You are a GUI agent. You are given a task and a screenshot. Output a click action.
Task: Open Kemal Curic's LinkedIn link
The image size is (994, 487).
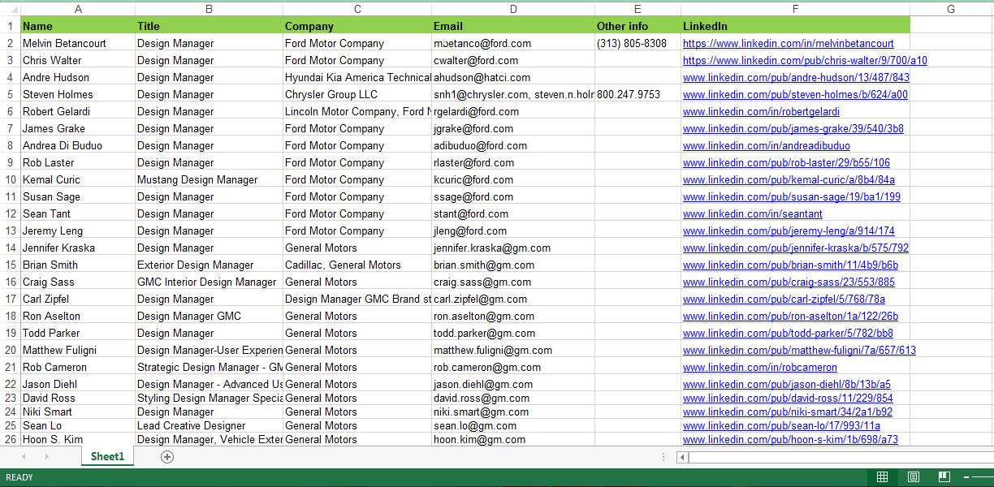789,180
